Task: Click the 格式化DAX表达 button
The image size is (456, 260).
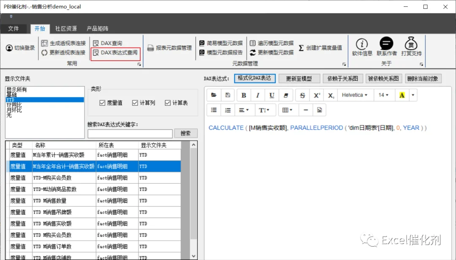Action: pos(255,78)
